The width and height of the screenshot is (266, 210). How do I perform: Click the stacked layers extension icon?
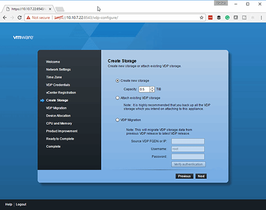(219, 17)
